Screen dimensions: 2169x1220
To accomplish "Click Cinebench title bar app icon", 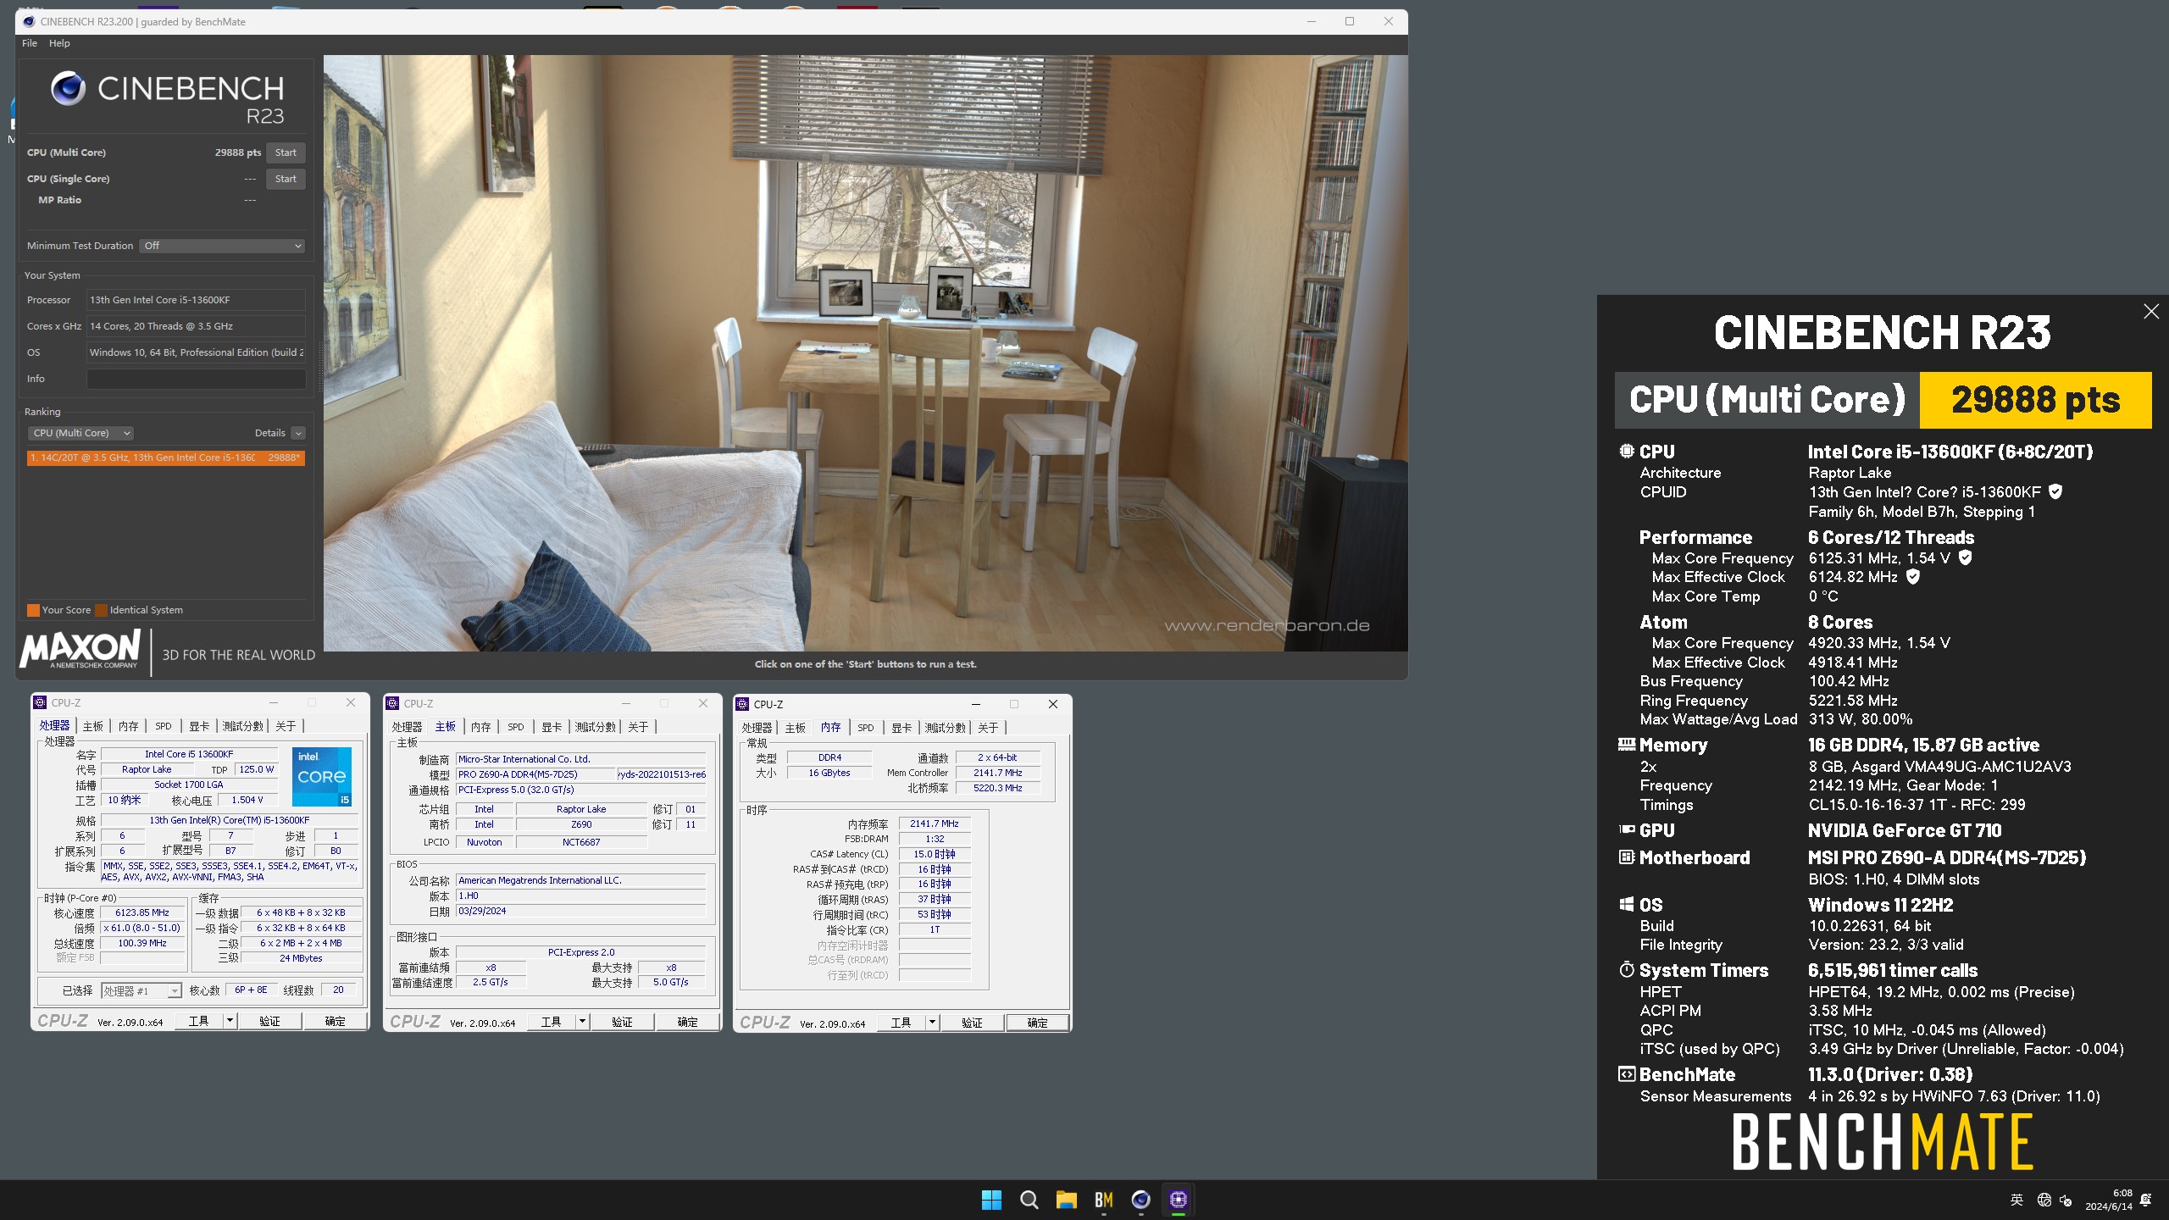I will 29,21.
